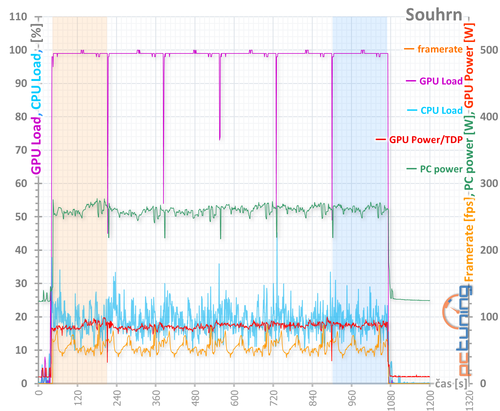Click the time axis label 600
The width and height of the screenshot is (500, 411).
(x=234, y=398)
